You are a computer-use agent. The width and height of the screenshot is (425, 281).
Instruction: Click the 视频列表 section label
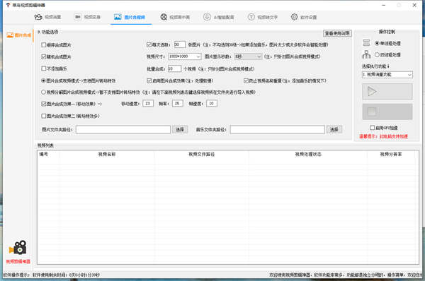pos(45,145)
